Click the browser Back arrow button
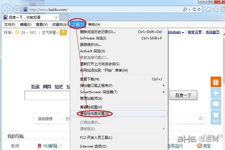Image resolution: width=225 pixels, height=150 pixels. 7,9
